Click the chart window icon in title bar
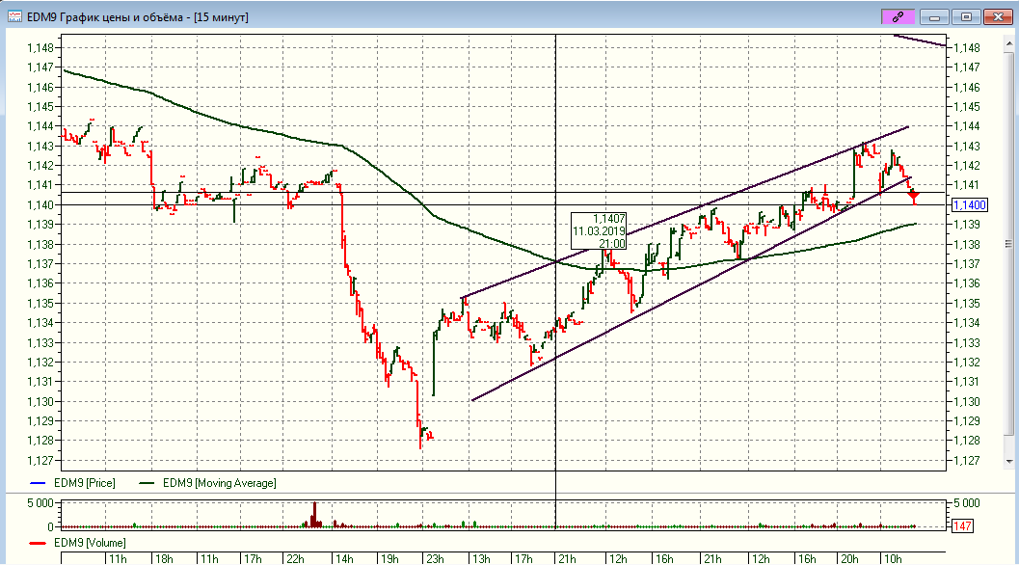Image resolution: width=1019 pixels, height=565 pixels. tap(15, 16)
